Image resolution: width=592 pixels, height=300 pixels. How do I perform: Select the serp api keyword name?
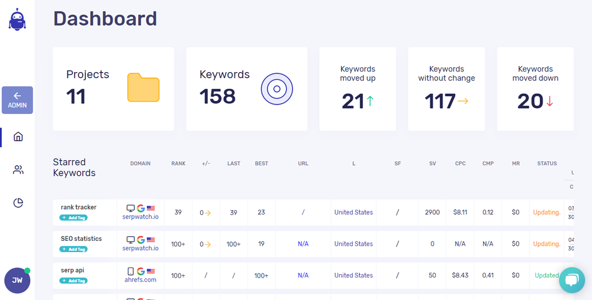click(72, 270)
